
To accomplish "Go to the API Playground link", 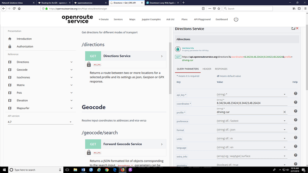I will [202, 19].
